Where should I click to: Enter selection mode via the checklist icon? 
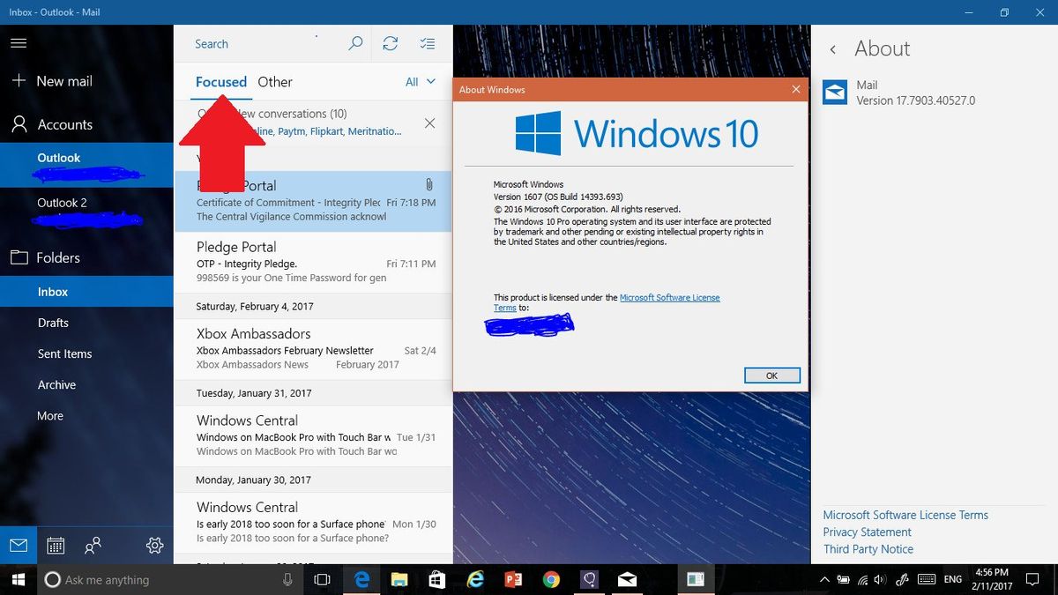point(428,43)
